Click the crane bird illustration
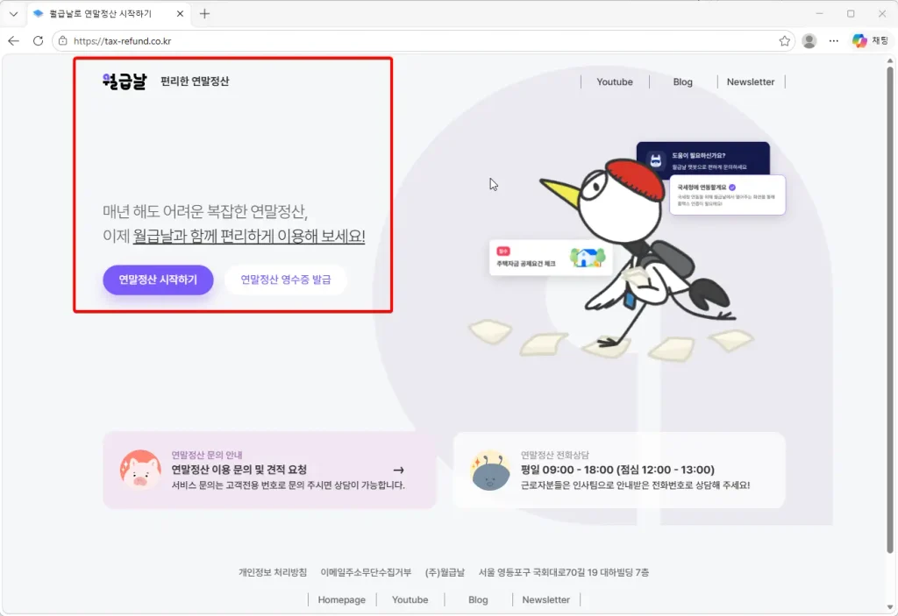The width and height of the screenshot is (898, 616). point(636,251)
